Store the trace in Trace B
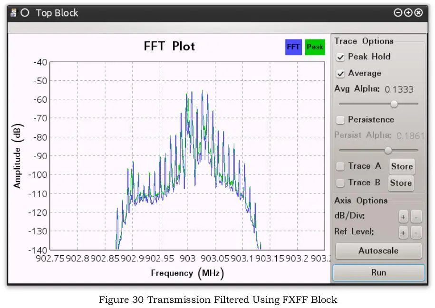This screenshot has width=435, height=308. (401, 183)
